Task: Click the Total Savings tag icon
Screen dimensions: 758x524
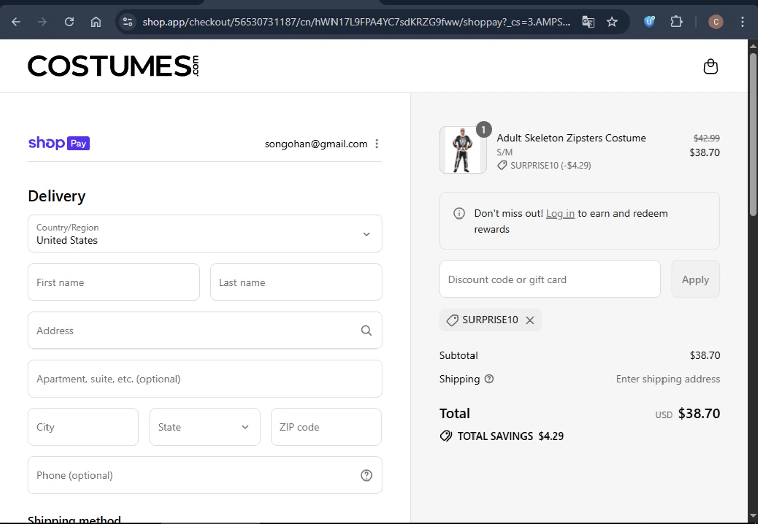Action: [446, 436]
